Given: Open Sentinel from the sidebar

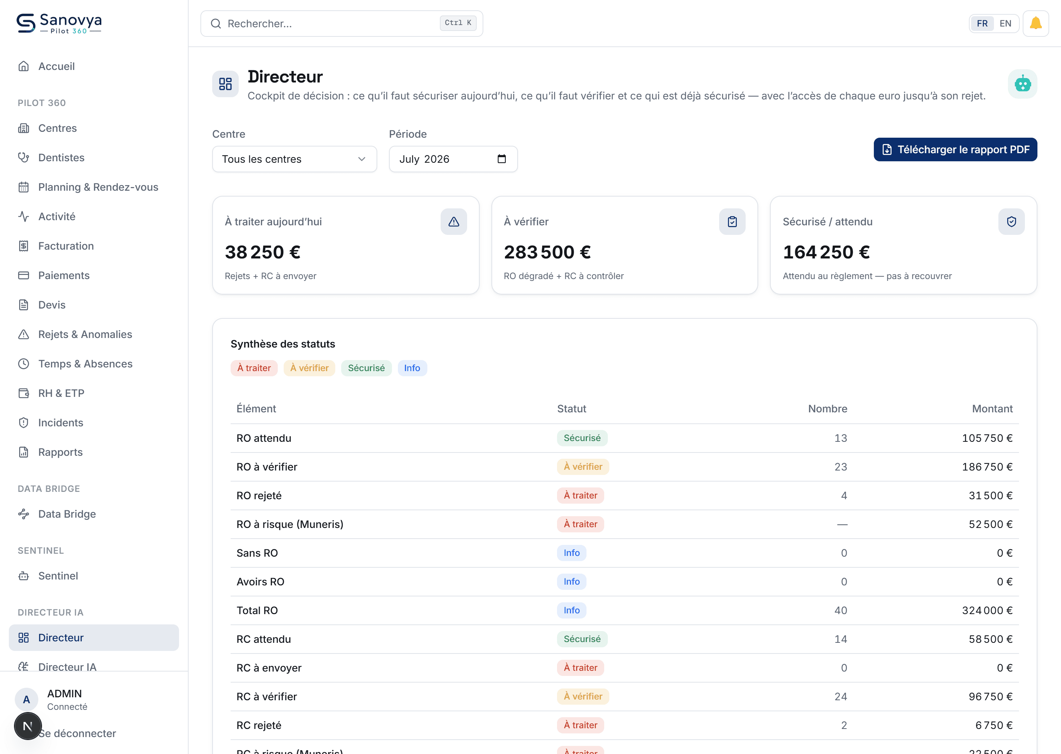Looking at the screenshot, I should pos(94,576).
